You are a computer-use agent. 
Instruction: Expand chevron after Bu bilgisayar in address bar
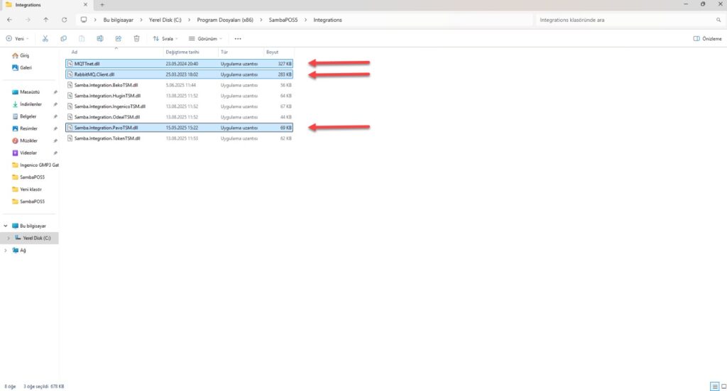[141, 20]
